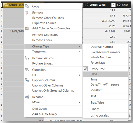Viewport: 133px width, 123px height.
Task: Change type to Text
Action: tap(105, 96)
